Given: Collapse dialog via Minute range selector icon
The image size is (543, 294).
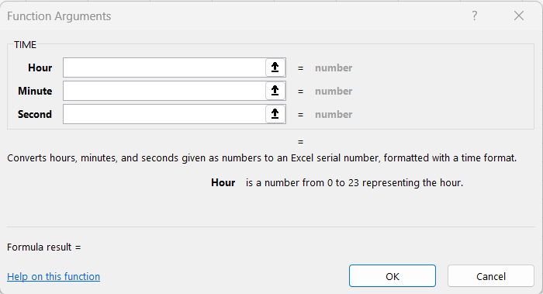Looking at the screenshot, I should [x=275, y=91].
